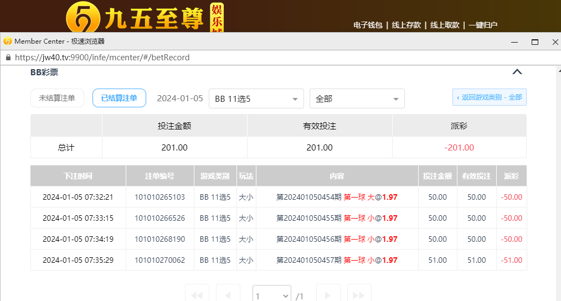Click bet time 2024-01-05 07:32:21
The width and height of the screenshot is (561, 301).
(x=78, y=197)
